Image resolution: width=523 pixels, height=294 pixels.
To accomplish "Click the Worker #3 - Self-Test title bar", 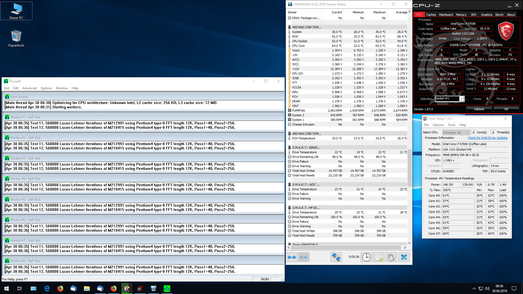I will pyautogui.click(x=143, y=158).
